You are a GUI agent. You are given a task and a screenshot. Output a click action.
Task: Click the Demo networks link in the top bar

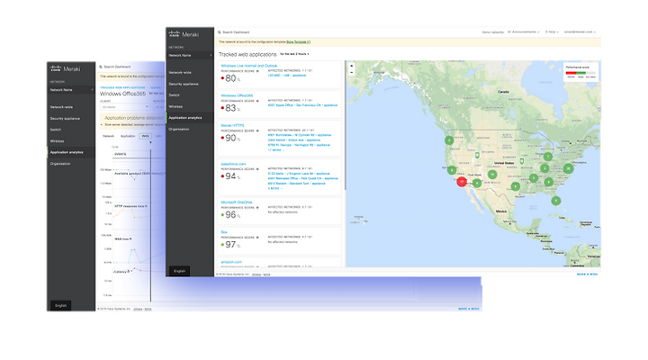coord(492,31)
